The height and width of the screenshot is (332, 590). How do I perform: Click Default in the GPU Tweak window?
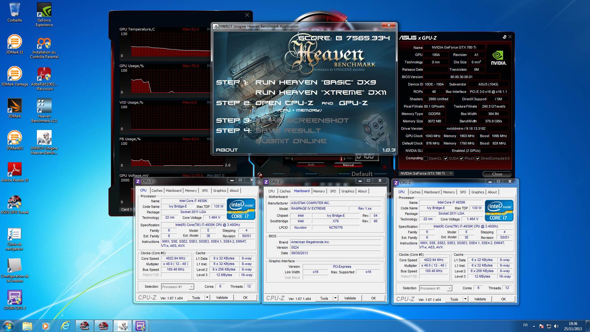tap(362, 174)
